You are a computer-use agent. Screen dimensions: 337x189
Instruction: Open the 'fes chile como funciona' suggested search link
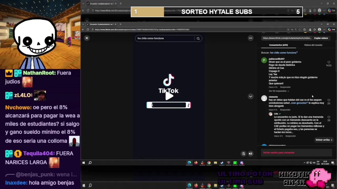tap(284, 53)
